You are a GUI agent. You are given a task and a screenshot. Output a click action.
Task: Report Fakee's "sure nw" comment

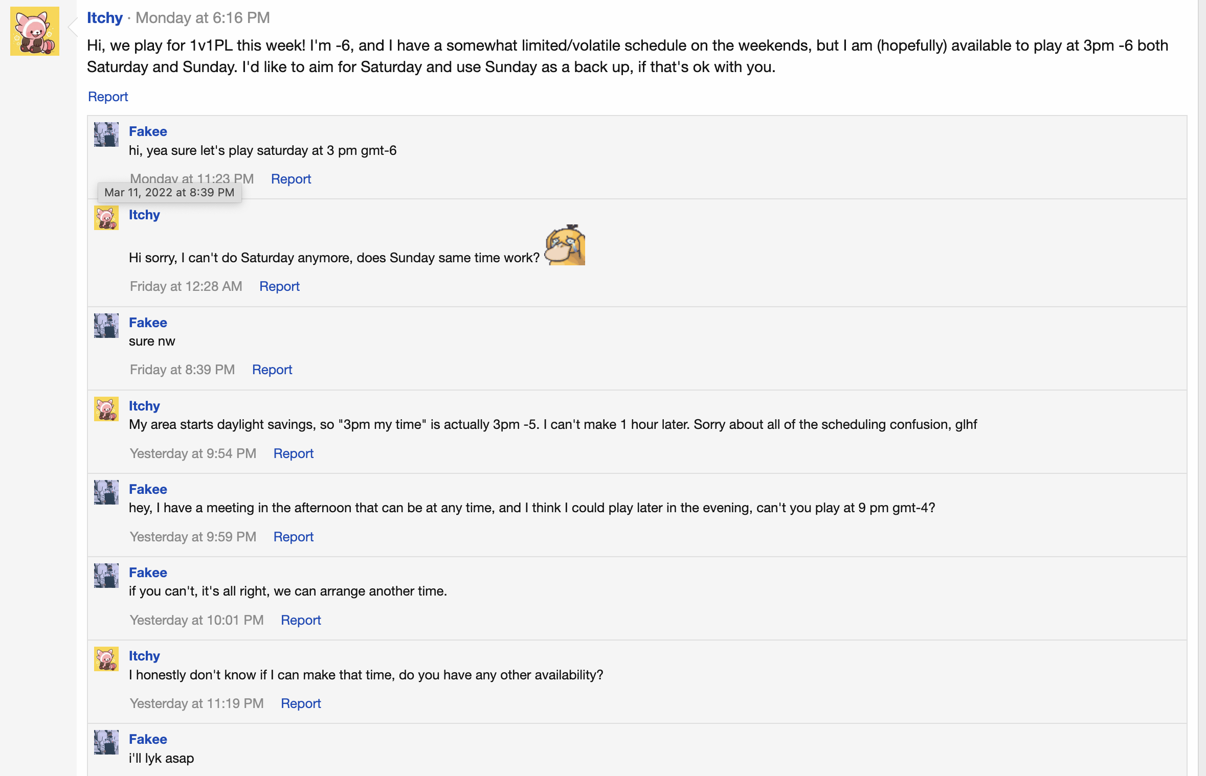point(272,370)
